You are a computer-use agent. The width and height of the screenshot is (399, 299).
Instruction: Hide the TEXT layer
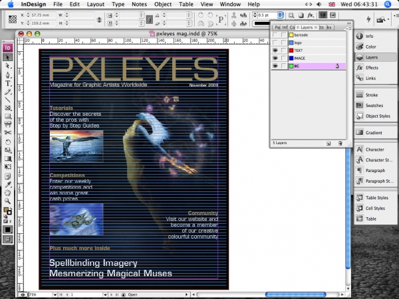(x=275, y=50)
